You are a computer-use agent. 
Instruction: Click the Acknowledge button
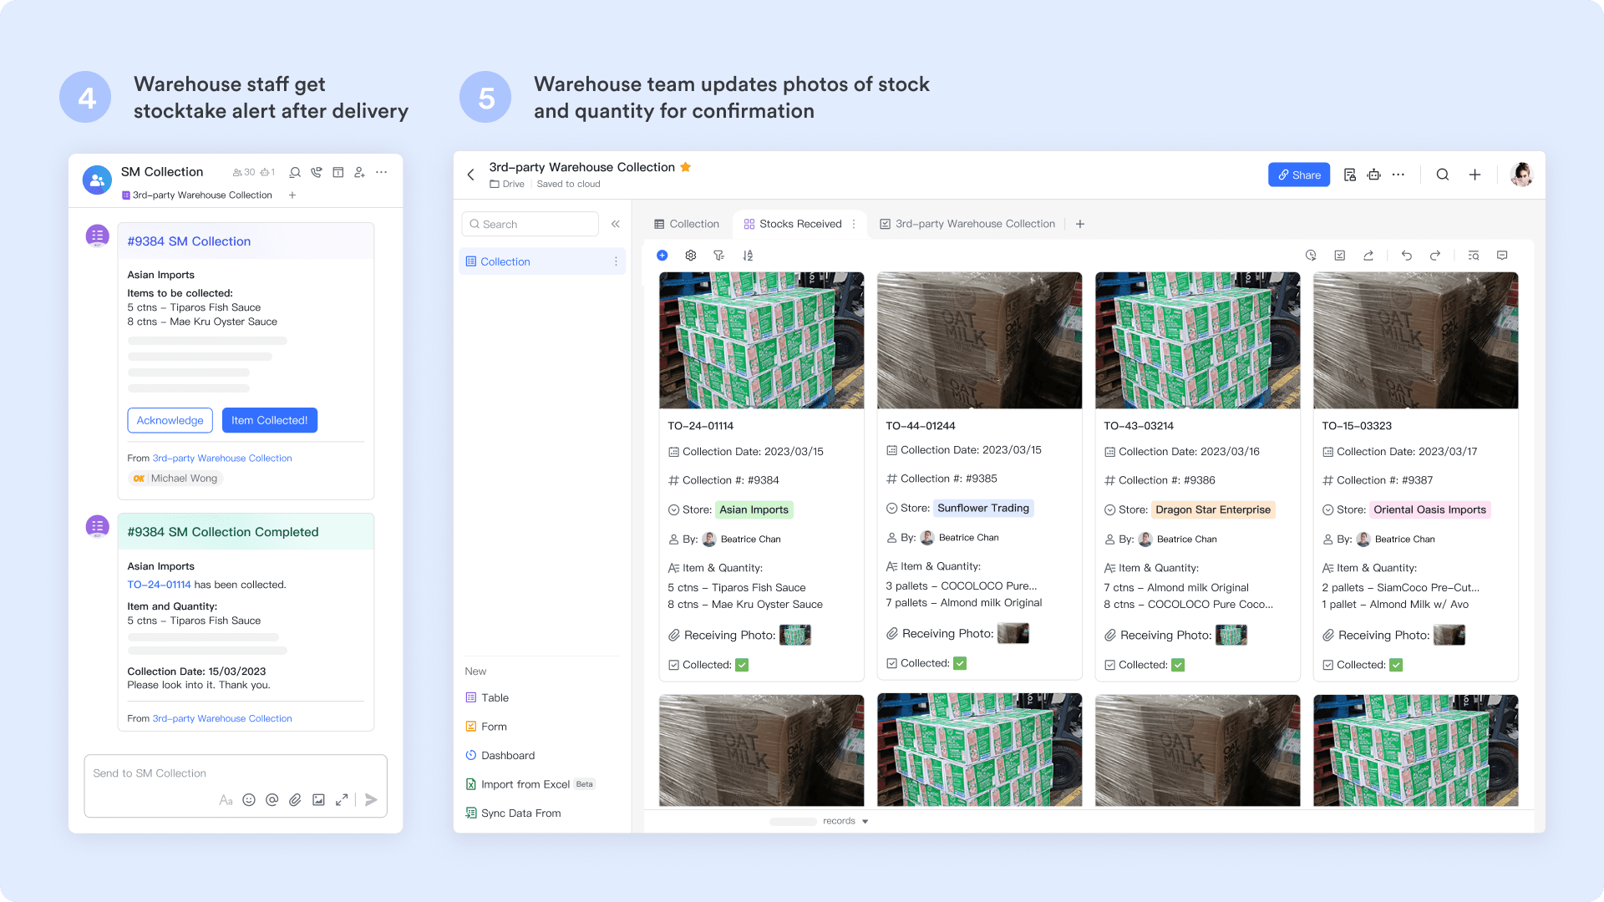tap(170, 420)
